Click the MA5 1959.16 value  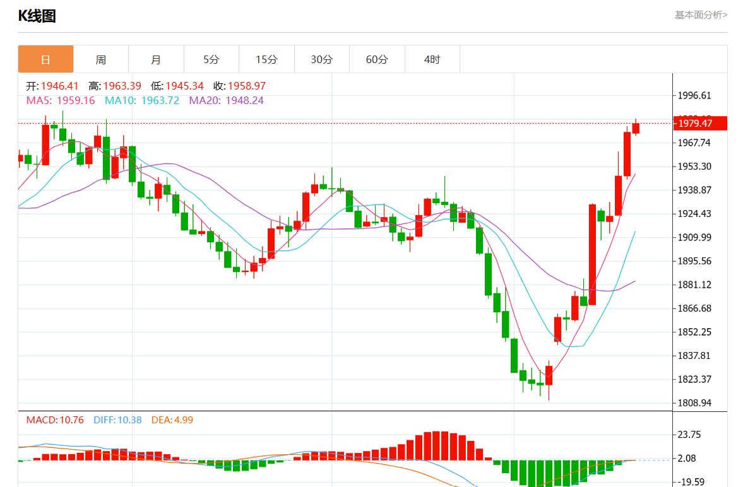pos(61,100)
